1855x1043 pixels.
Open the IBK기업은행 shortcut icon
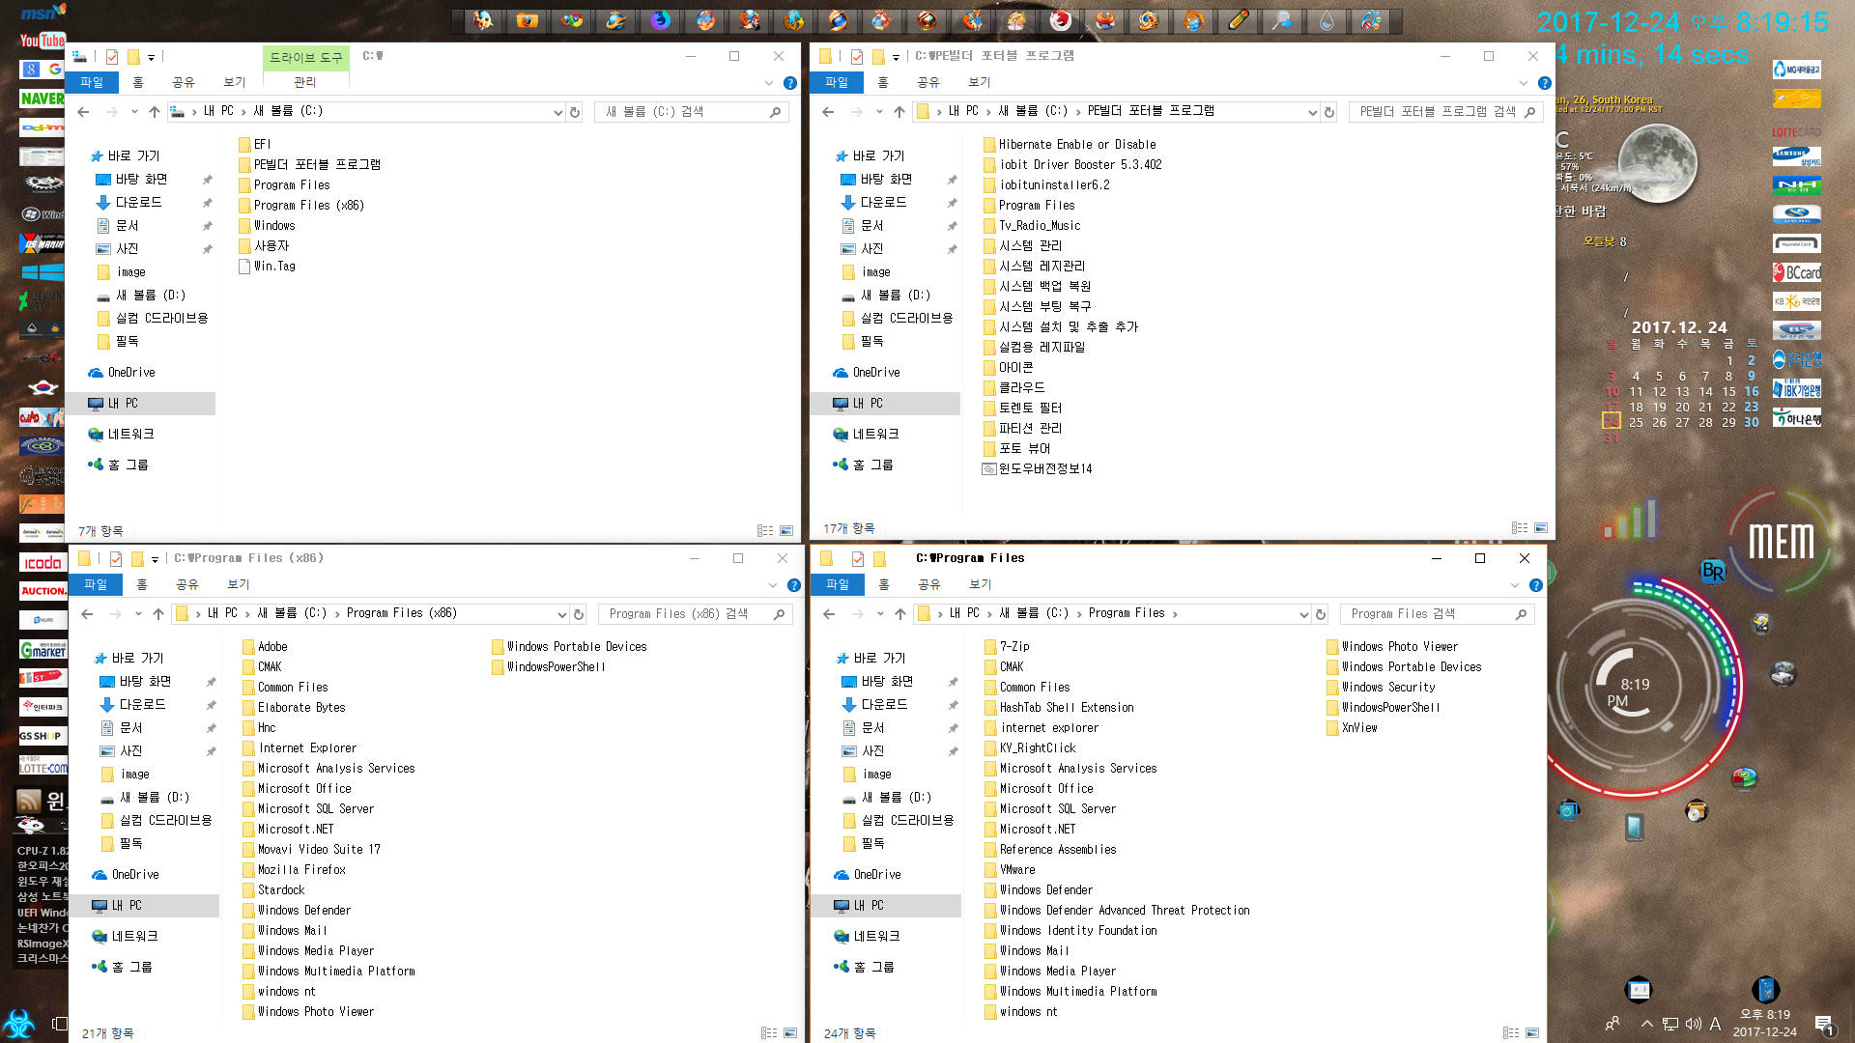coord(1797,389)
